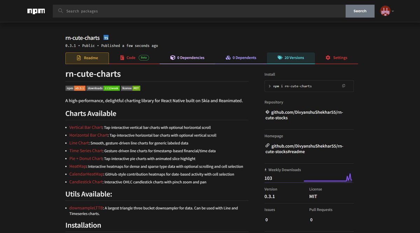Click the downloads 113/week badge
Viewport: 420px width, 233px height.
(x=103, y=88)
